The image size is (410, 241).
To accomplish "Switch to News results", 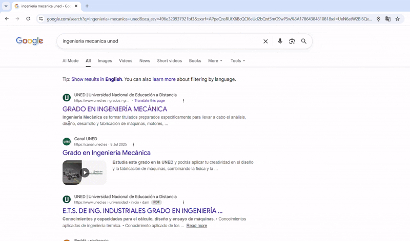I will 145,60.
